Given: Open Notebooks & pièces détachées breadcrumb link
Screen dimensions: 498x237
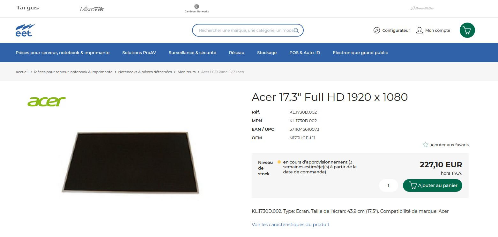Looking at the screenshot, I should pyautogui.click(x=145, y=72).
